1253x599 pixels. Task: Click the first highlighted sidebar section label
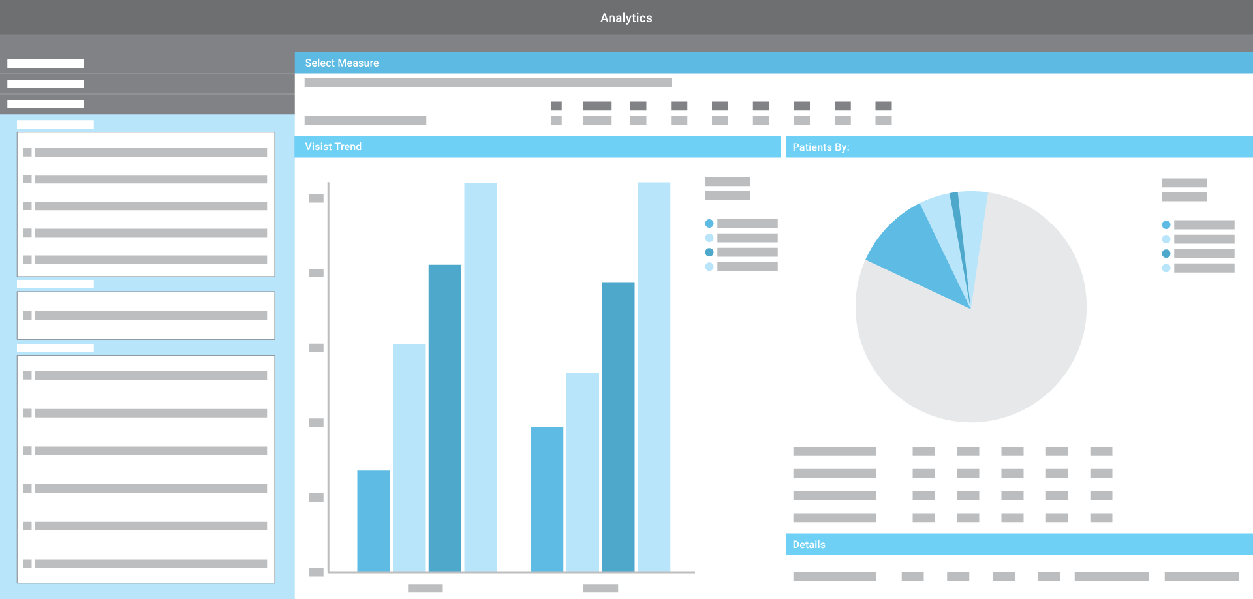pos(55,124)
